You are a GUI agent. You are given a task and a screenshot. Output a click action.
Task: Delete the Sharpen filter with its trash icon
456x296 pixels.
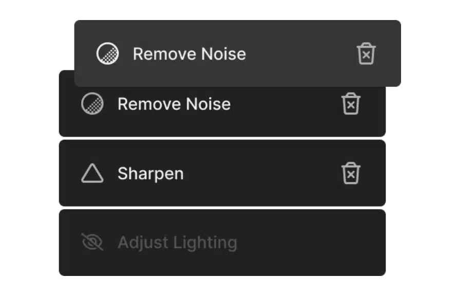coord(351,173)
